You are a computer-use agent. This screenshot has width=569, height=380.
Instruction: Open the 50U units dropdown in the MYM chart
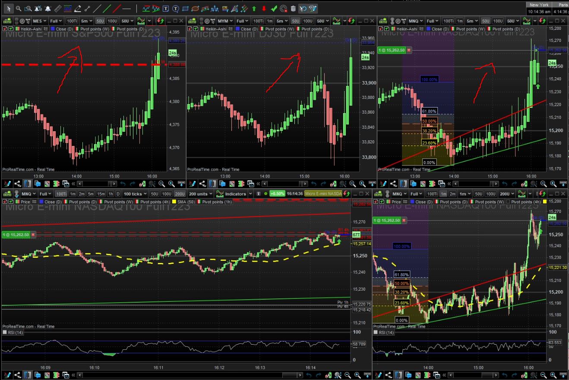322,21
